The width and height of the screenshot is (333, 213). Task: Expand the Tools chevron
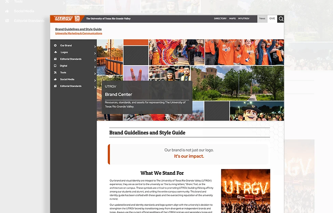[x=95, y=74]
